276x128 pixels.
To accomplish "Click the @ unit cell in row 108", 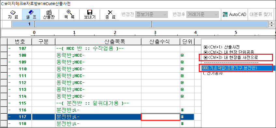I will (x=187, y=55).
